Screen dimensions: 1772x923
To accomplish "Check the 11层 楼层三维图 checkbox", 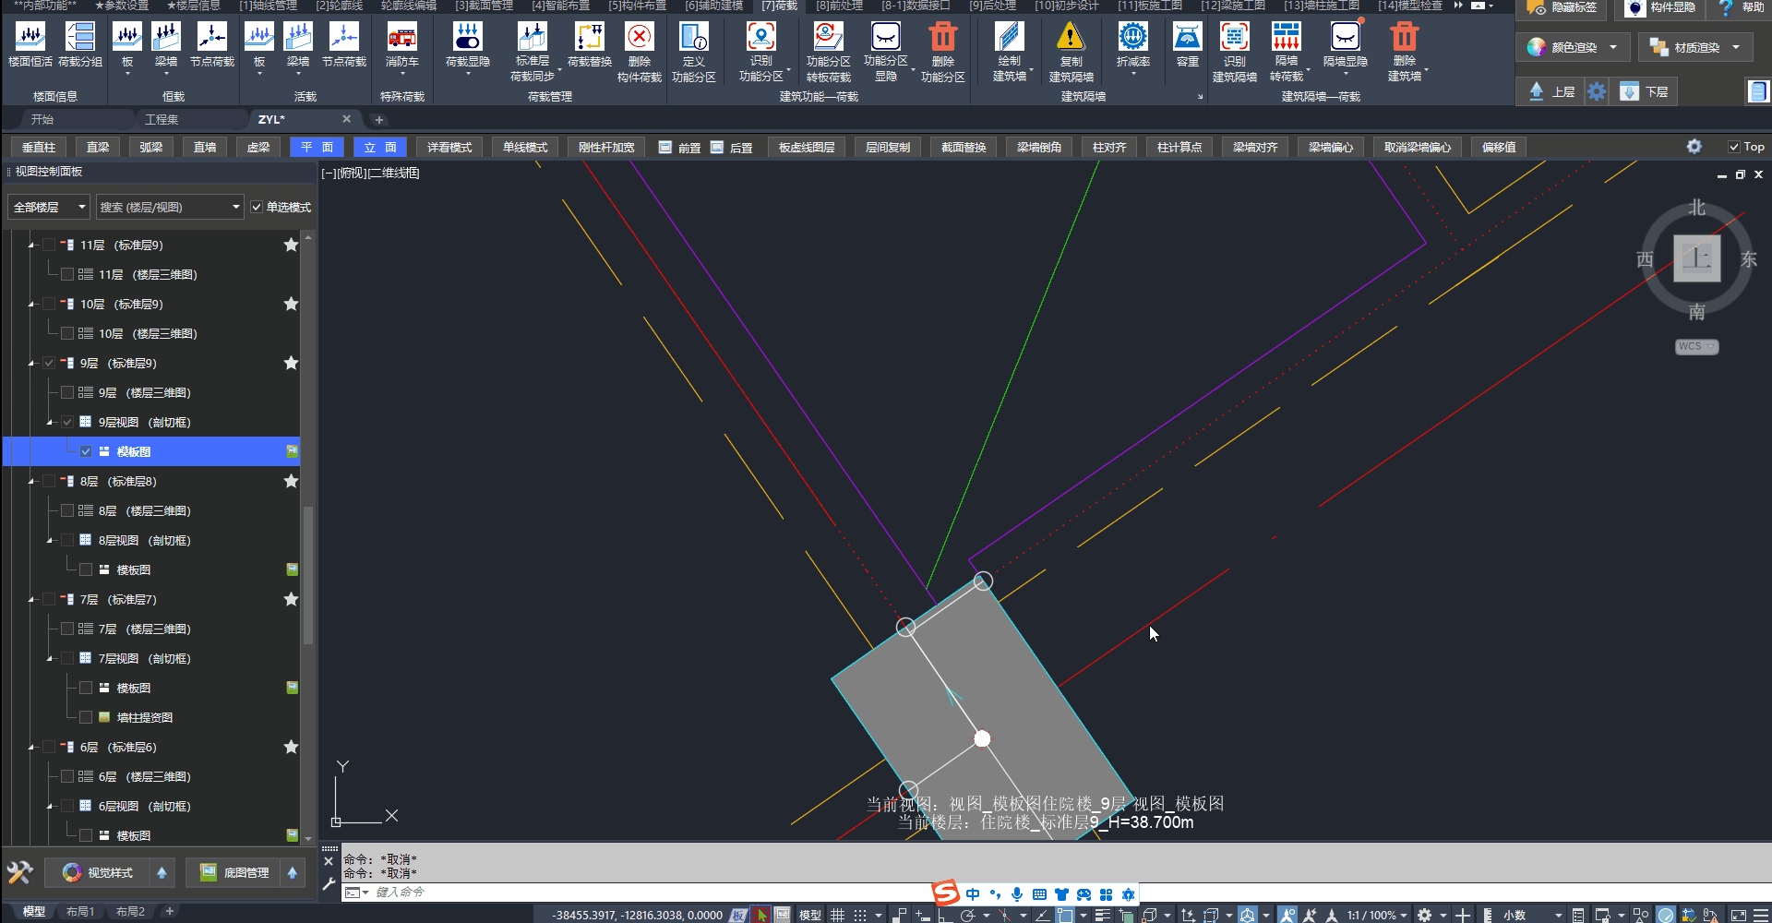I will click(x=67, y=275).
